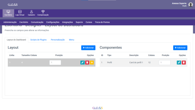Delete layout row 1 with trash icon

tap(87, 62)
